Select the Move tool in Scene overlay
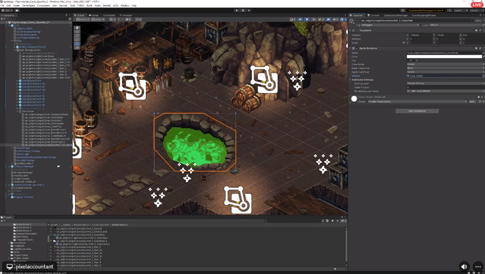This screenshot has width=485, height=274. 77,31
